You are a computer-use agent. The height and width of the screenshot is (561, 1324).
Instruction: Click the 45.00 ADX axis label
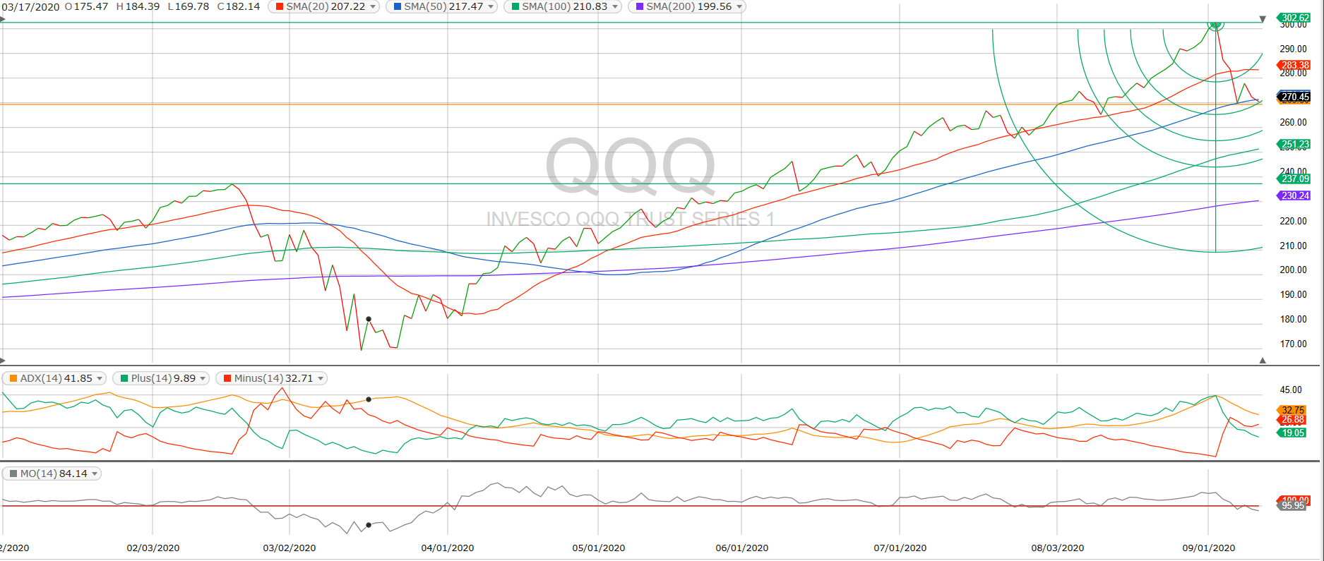tap(1291, 390)
